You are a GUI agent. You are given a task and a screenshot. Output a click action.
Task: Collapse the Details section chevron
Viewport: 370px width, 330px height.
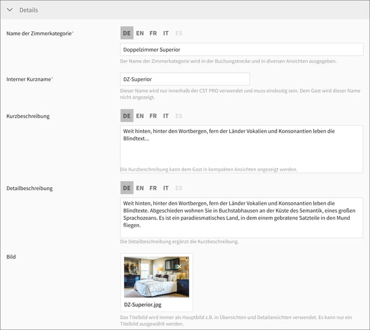point(9,10)
